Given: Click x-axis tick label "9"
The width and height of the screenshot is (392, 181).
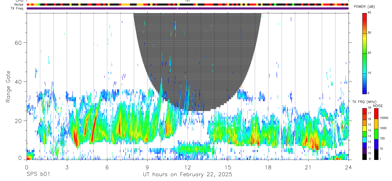Looking at the screenshot, I should click(x=147, y=167).
